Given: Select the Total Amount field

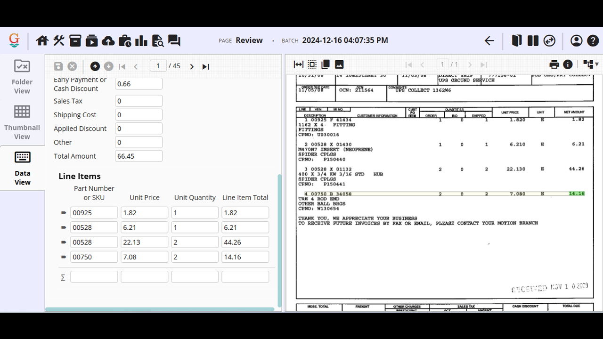Looking at the screenshot, I should point(139,156).
